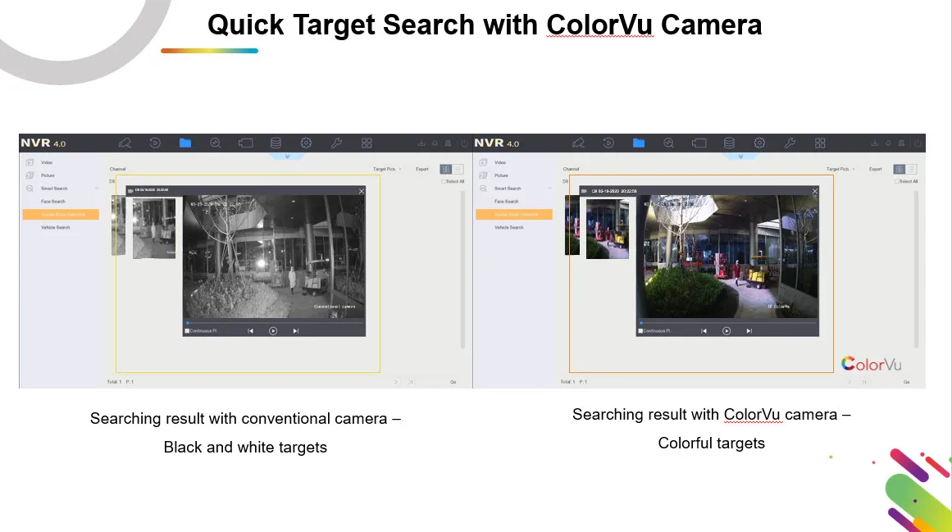Select colorful target thumbnail in right NVR
Viewport: 952px width, 532px height.
pos(608,228)
